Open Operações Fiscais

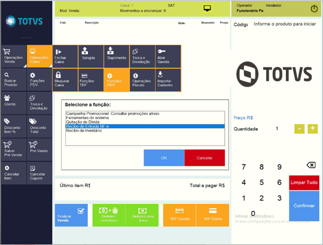(142, 80)
